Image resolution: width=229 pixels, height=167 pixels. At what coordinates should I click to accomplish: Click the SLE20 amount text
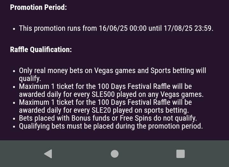(101, 110)
